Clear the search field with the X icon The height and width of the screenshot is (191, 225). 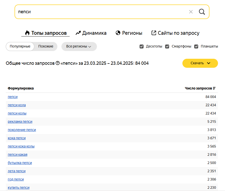point(191,12)
